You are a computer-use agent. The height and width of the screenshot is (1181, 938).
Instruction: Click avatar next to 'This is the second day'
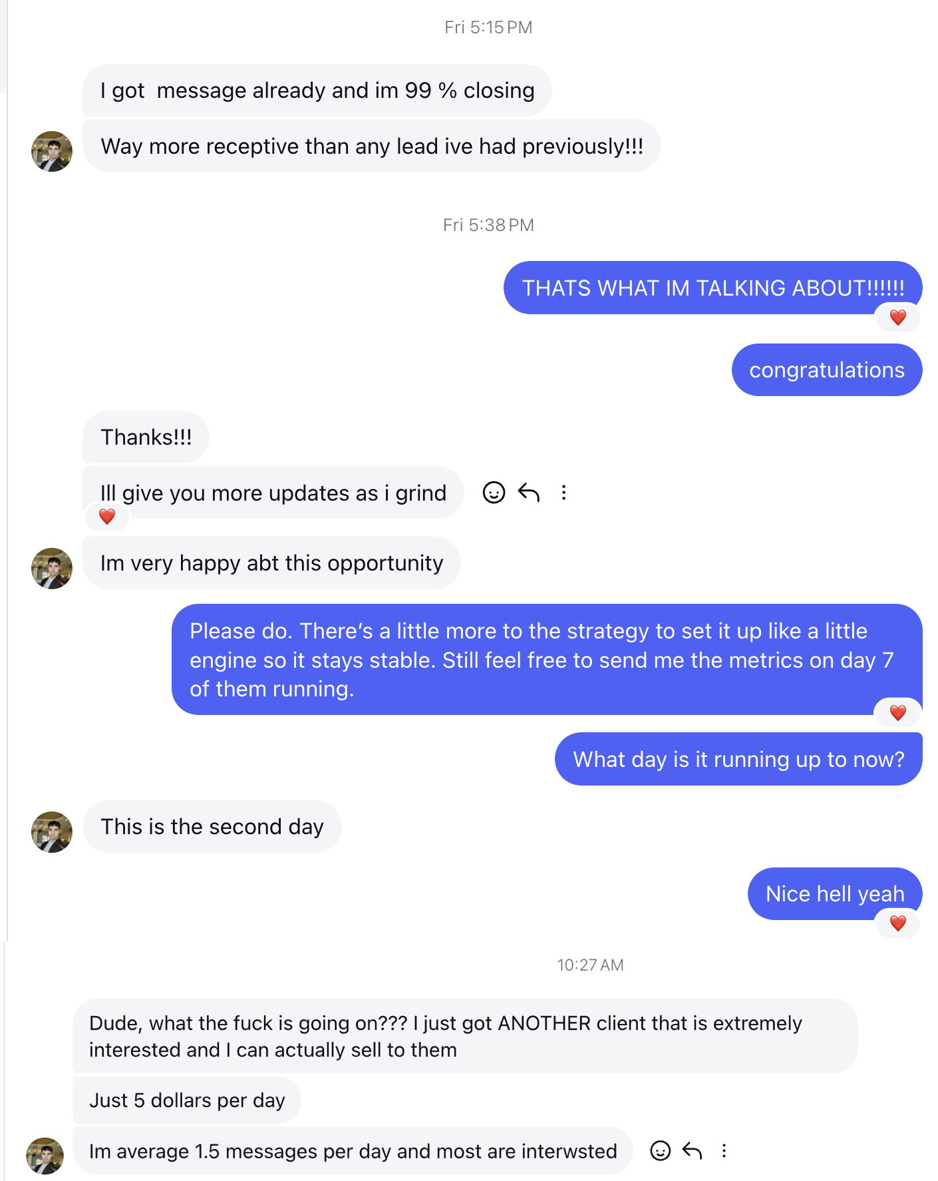click(x=52, y=831)
